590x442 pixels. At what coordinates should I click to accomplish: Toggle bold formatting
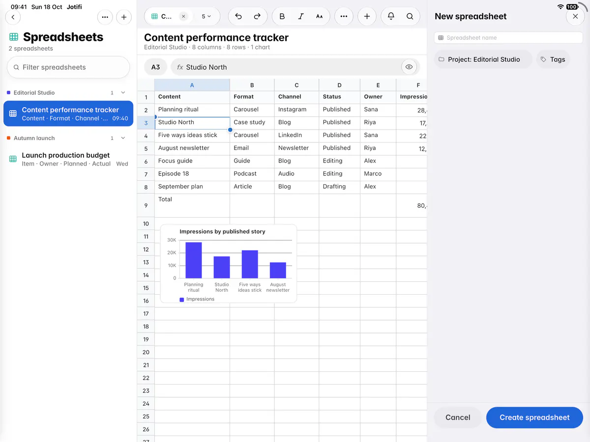point(282,16)
